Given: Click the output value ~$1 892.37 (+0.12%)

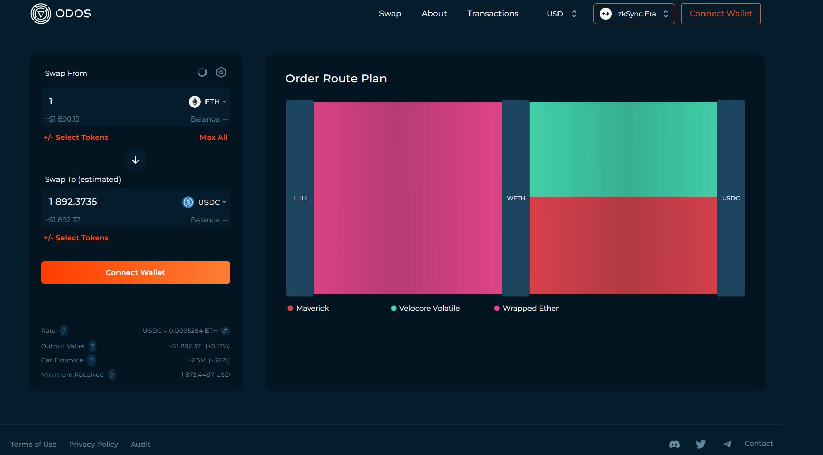Looking at the screenshot, I should 199,346.
